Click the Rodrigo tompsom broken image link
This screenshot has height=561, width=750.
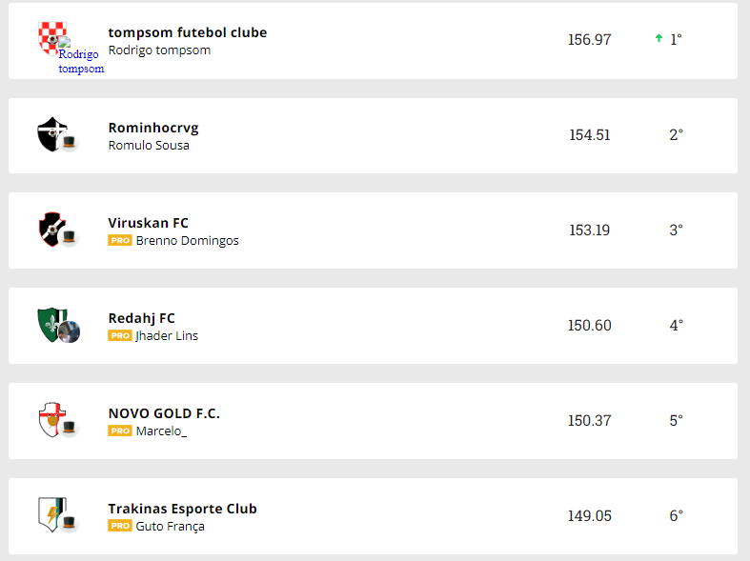[80, 60]
